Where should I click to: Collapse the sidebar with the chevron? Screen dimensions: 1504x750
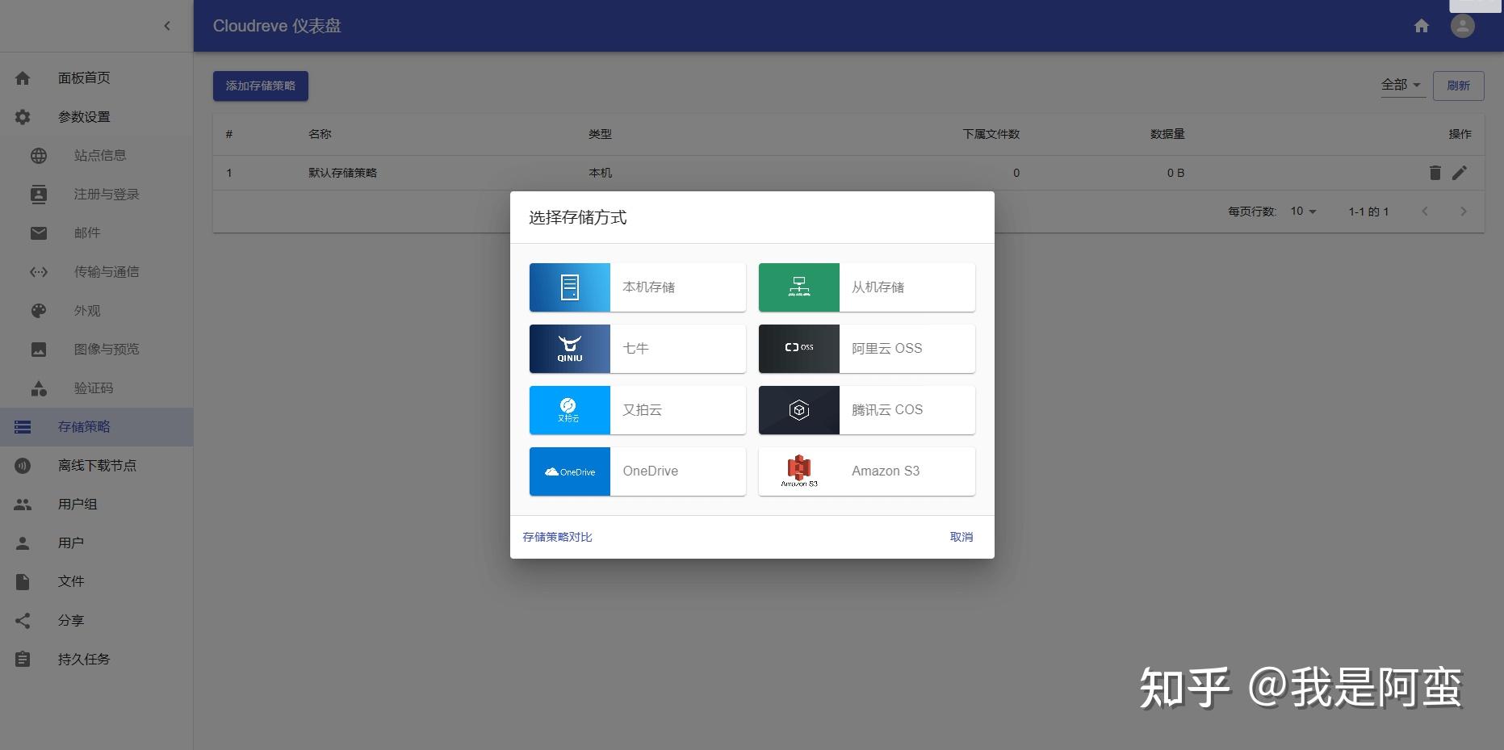coord(167,26)
